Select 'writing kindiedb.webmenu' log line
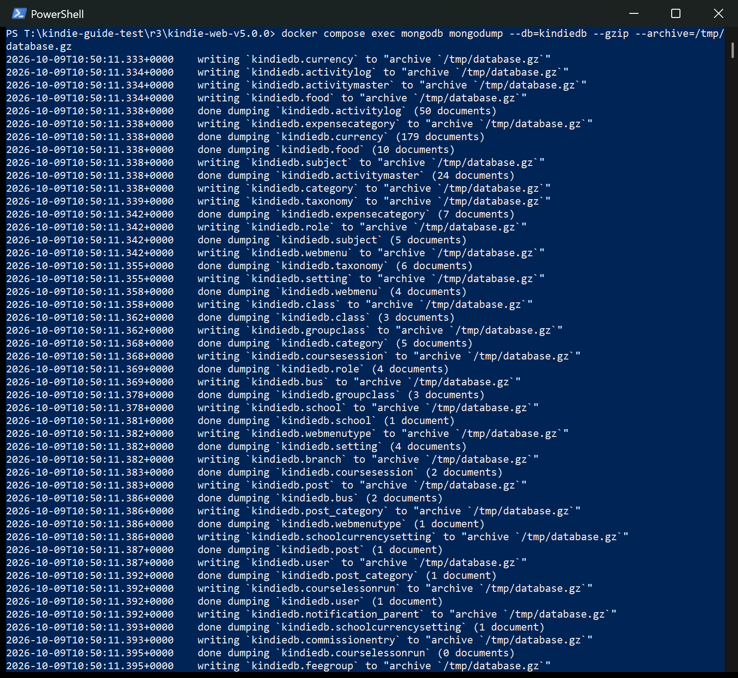The width and height of the screenshot is (738, 678). pyautogui.click(x=275, y=253)
